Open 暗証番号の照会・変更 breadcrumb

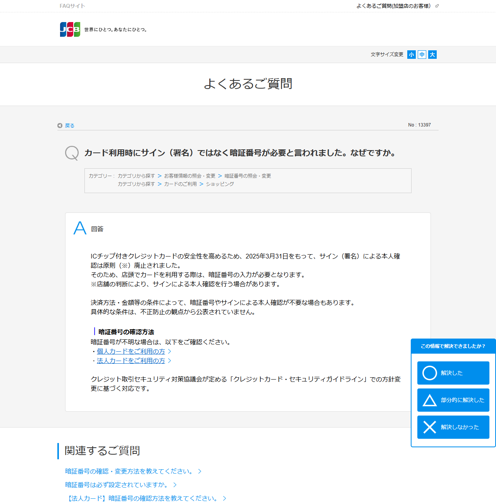pyautogui.click(x=248, y=176)
